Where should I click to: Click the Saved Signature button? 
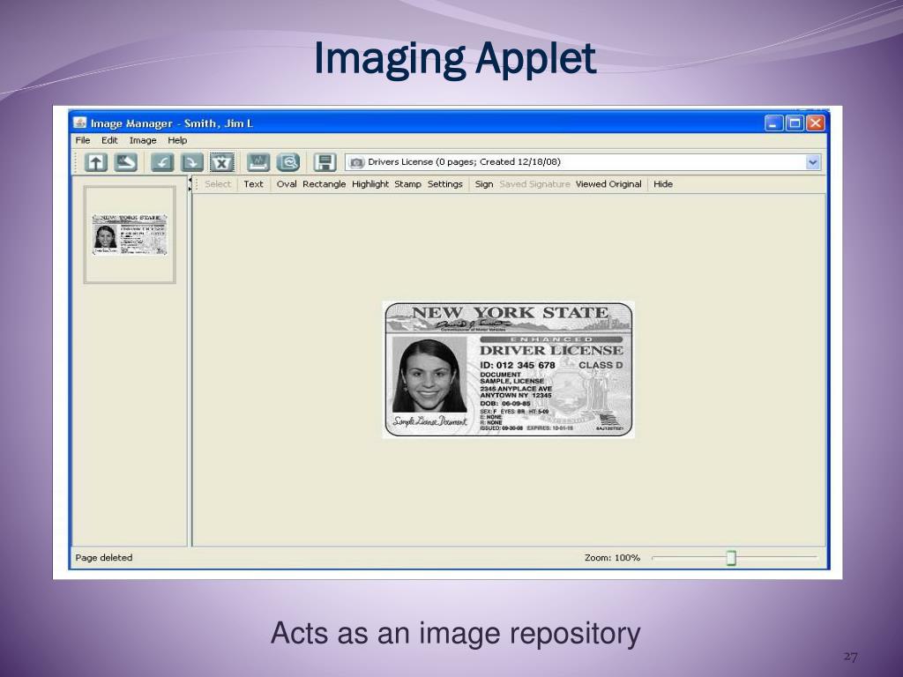click(534, 184)
